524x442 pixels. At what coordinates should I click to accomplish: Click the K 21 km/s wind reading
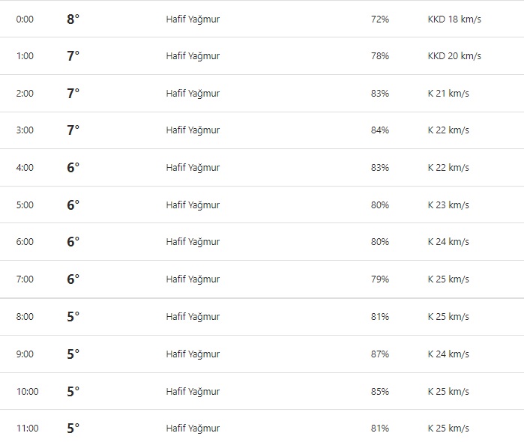448,94
